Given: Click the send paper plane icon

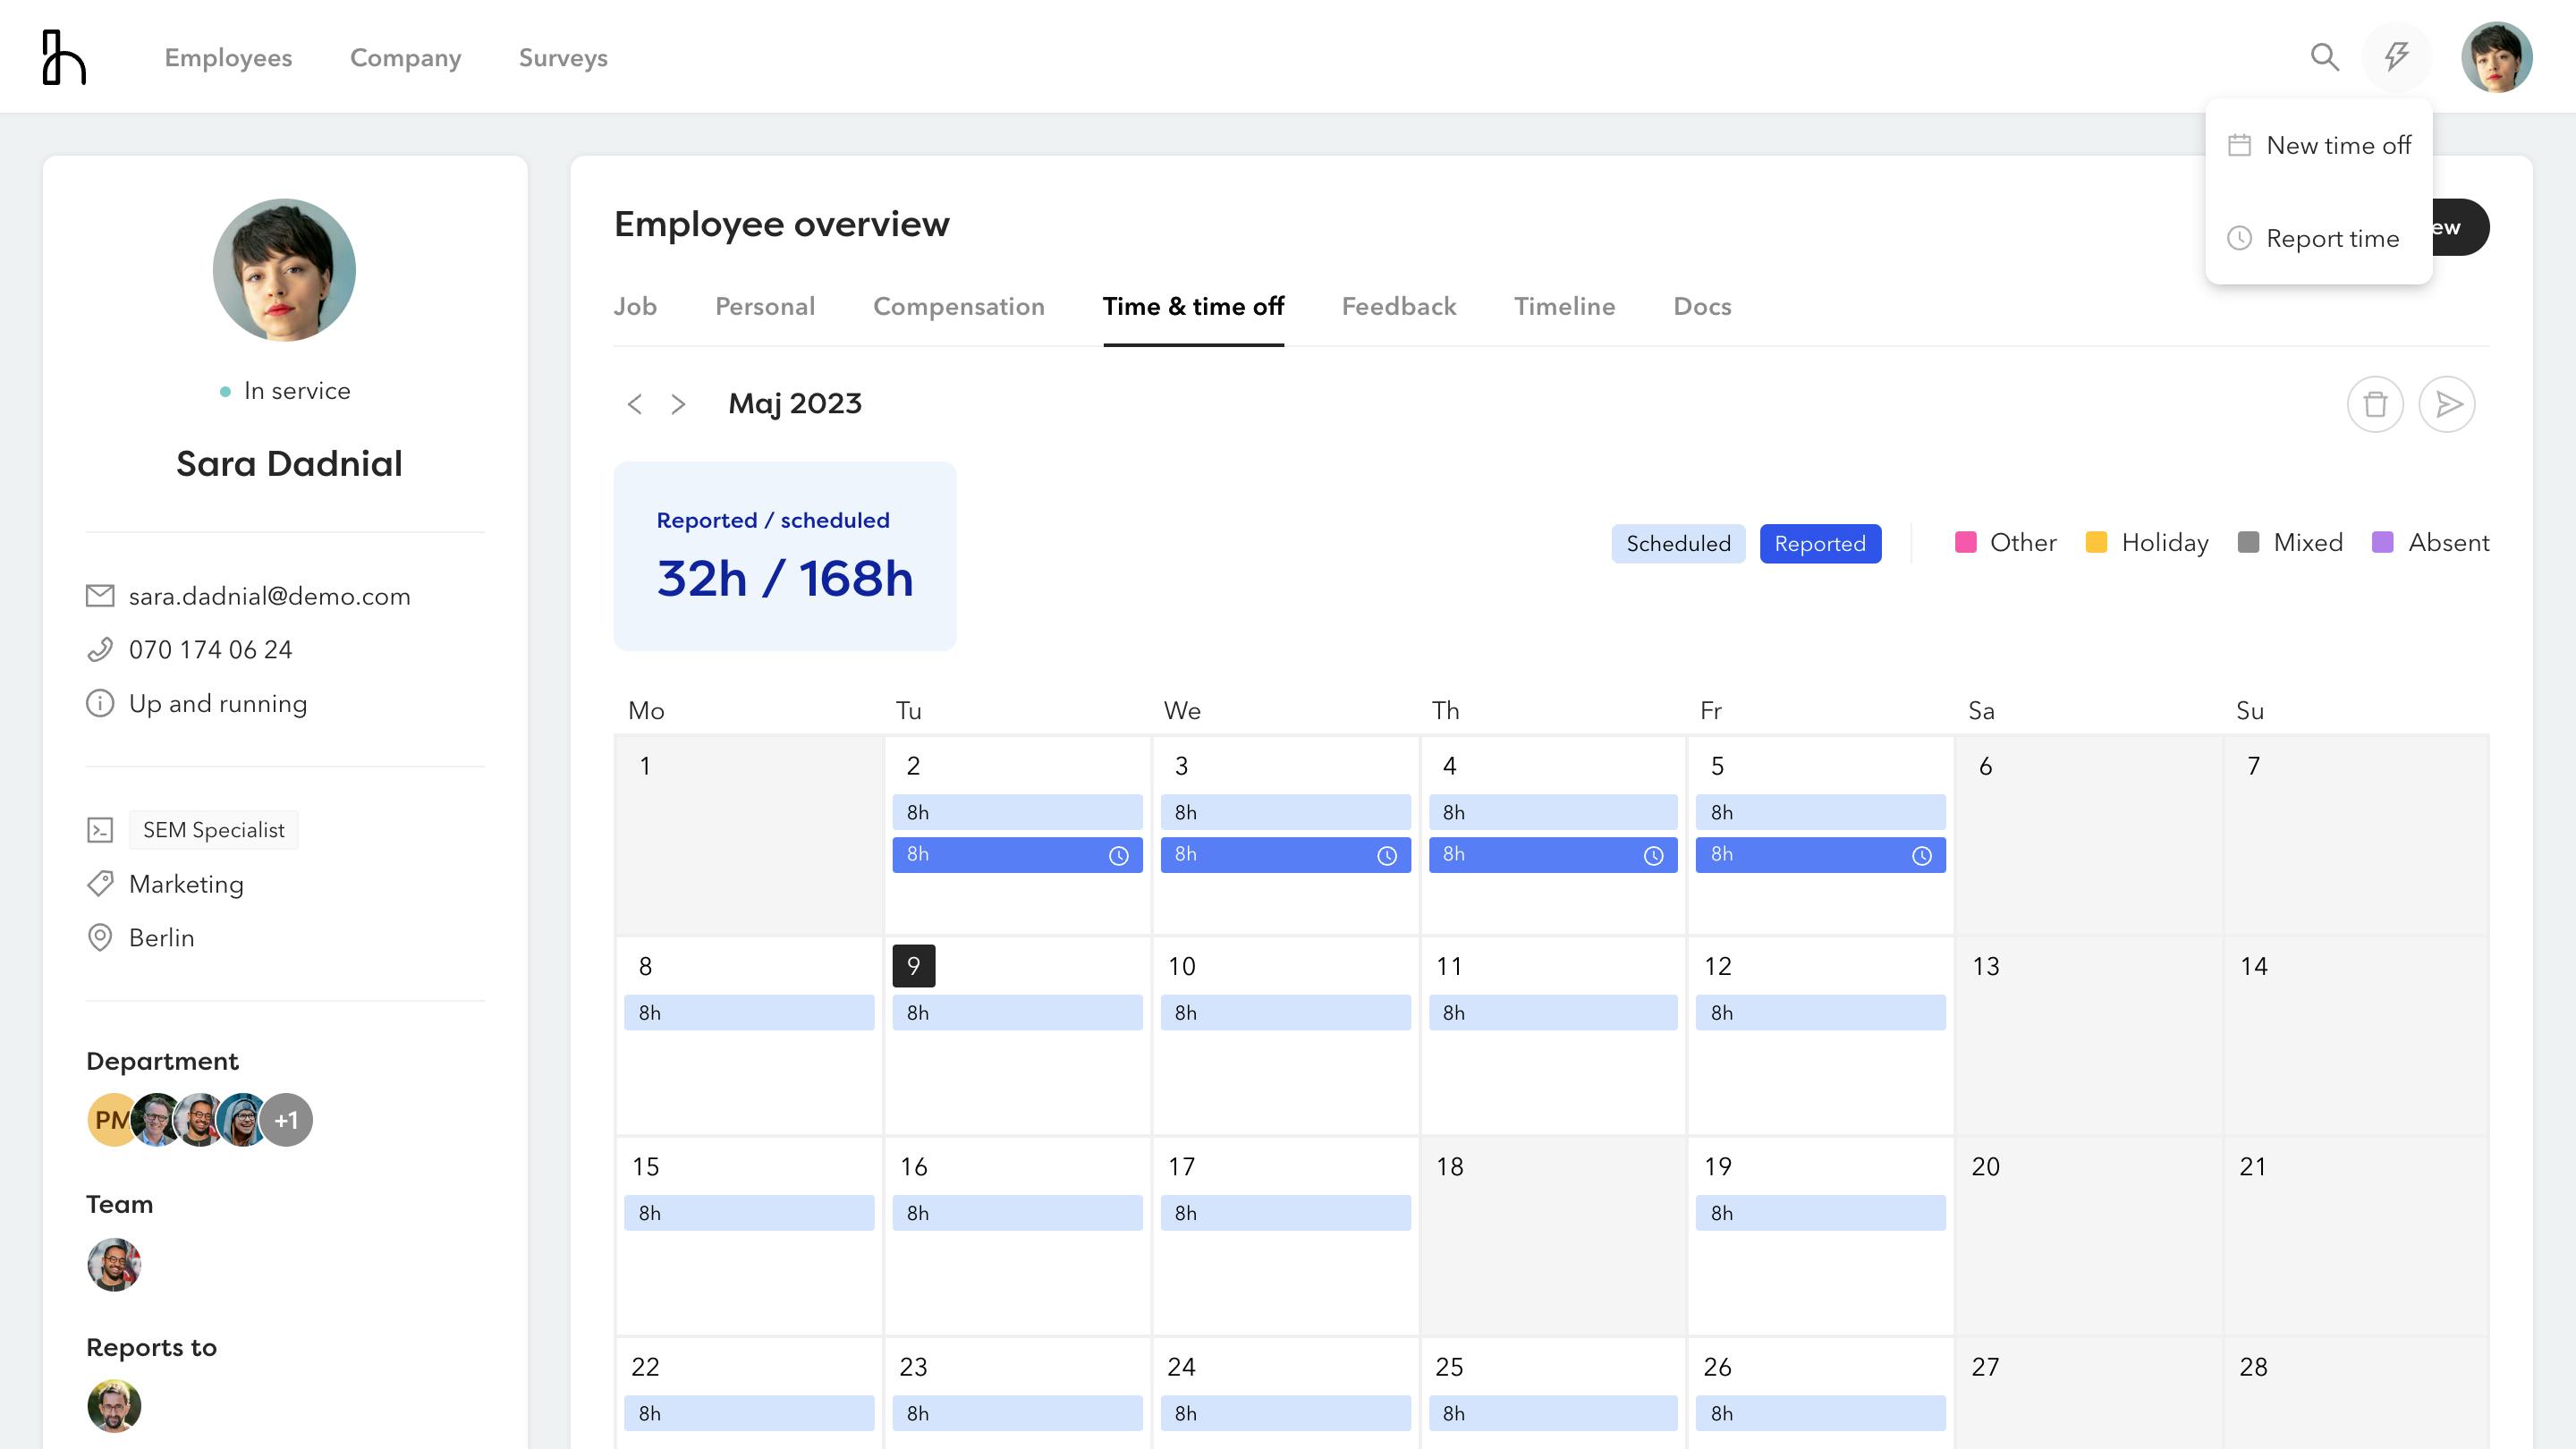Looking at the screenshot, I should [x=2447, y=404].
